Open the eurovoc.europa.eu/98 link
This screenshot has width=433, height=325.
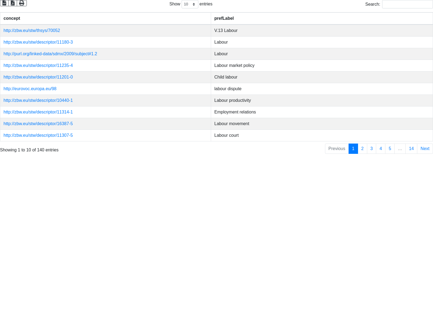coord(30,89)
